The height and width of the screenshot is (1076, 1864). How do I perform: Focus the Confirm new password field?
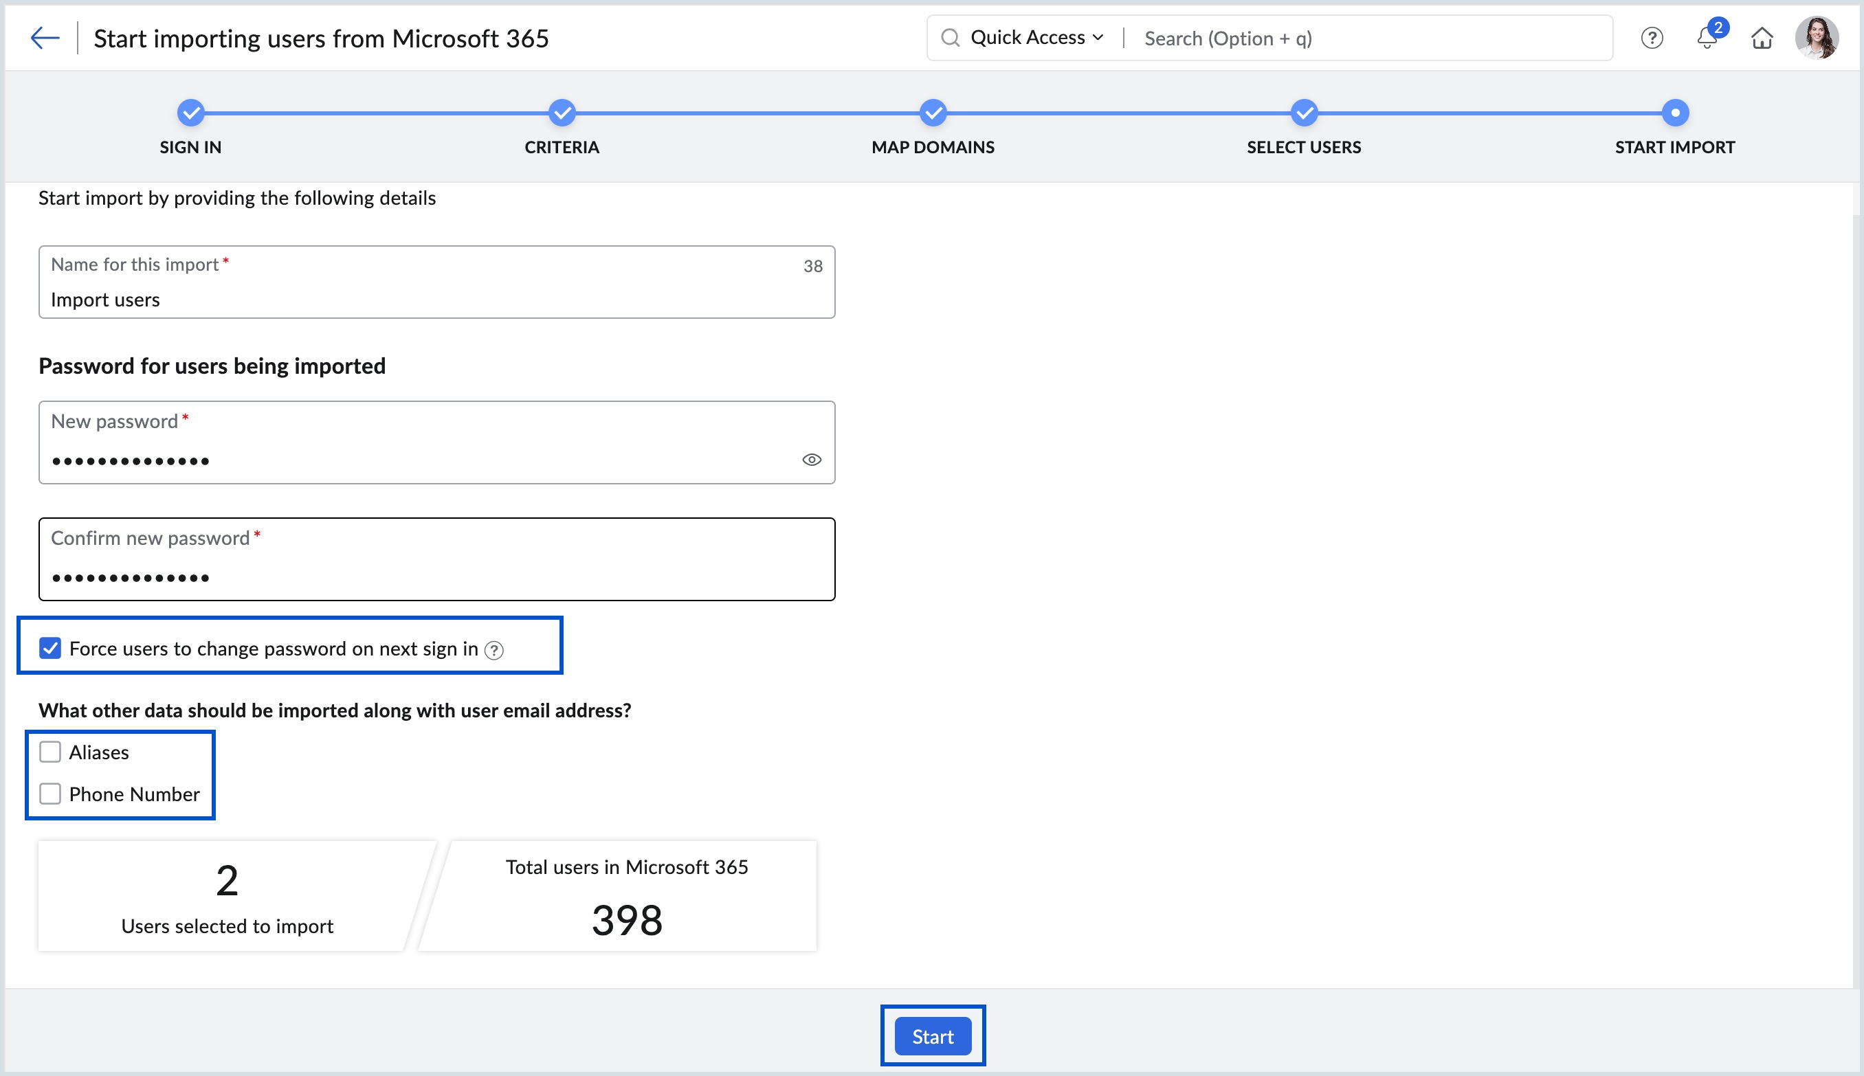click(x=437, y=559)
